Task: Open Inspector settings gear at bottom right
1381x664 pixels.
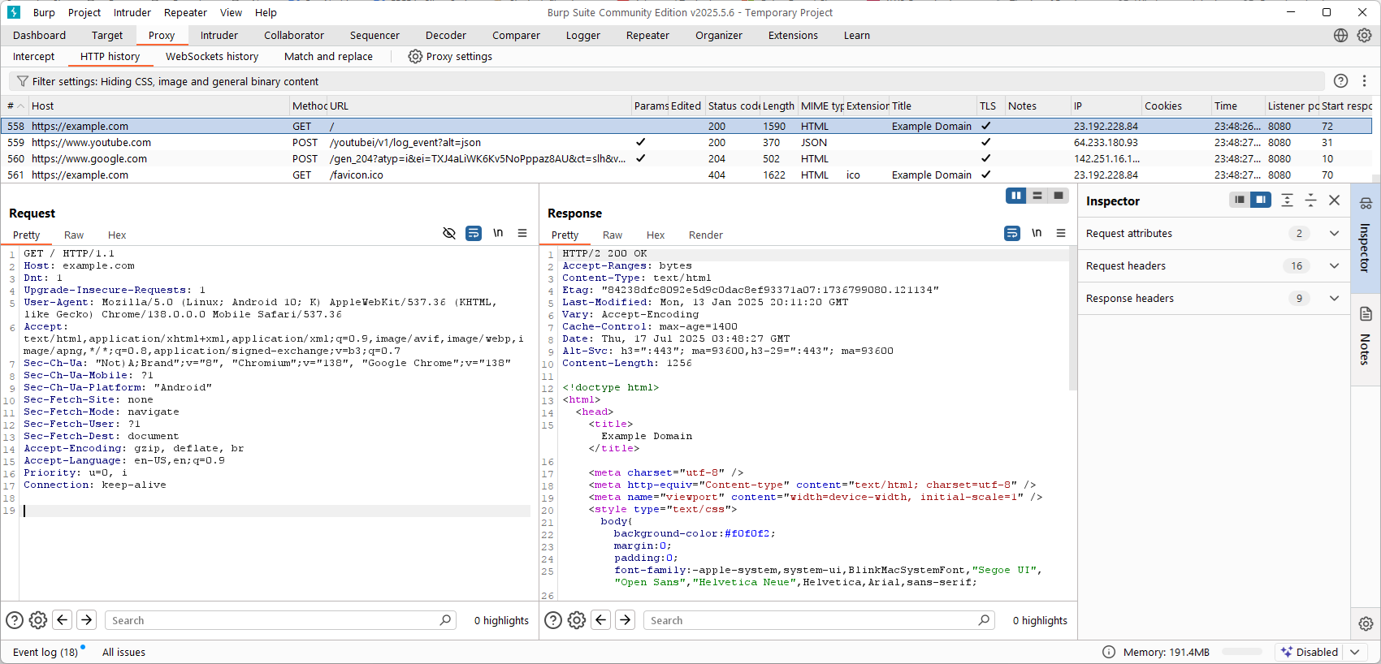Action: (x=1366, y=623)
